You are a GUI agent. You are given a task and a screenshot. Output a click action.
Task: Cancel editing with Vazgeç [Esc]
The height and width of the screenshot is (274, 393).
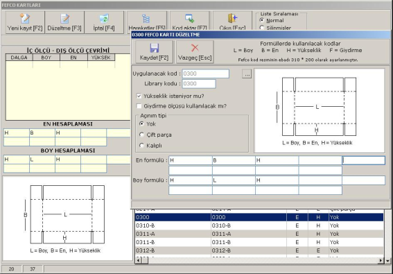195,52
